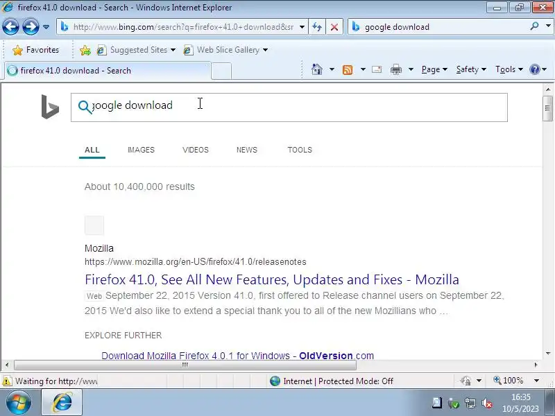
Task: Click the 16:35 clock in system tray
Action: (521, 403)
